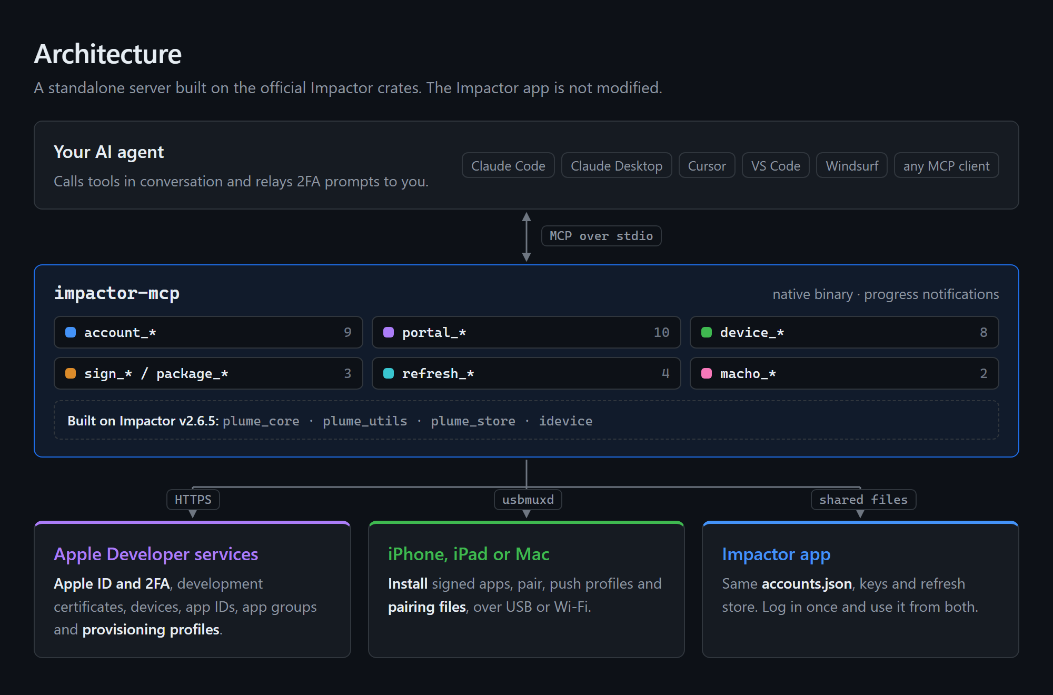Viewport: 1053px width, 695px height.
Task: Click the plume_core crate name
Action: click(x=261, y=421)
